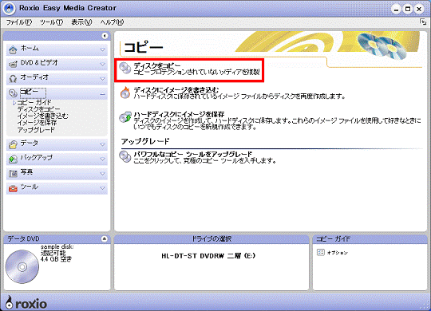The height and width of the screenshot is (311, 431).
Task: Open ハードディスクにイメージを保存 link
Action: (179, 114)
